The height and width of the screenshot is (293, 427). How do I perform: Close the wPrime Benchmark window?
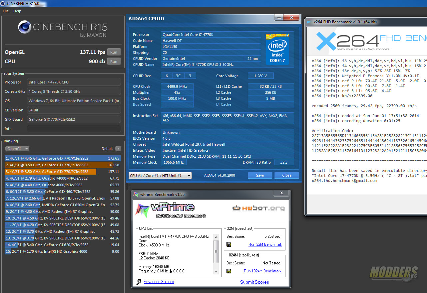(x=282, y=193)
